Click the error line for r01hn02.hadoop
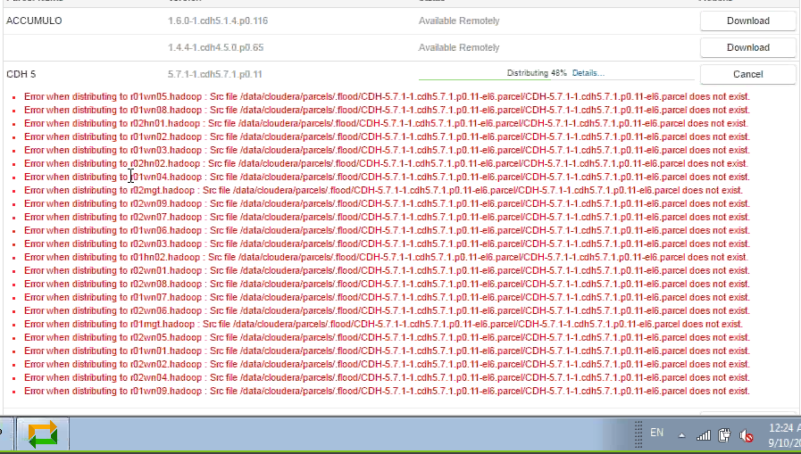The width and height of the screenshot is (801, 454). [386, 257]
